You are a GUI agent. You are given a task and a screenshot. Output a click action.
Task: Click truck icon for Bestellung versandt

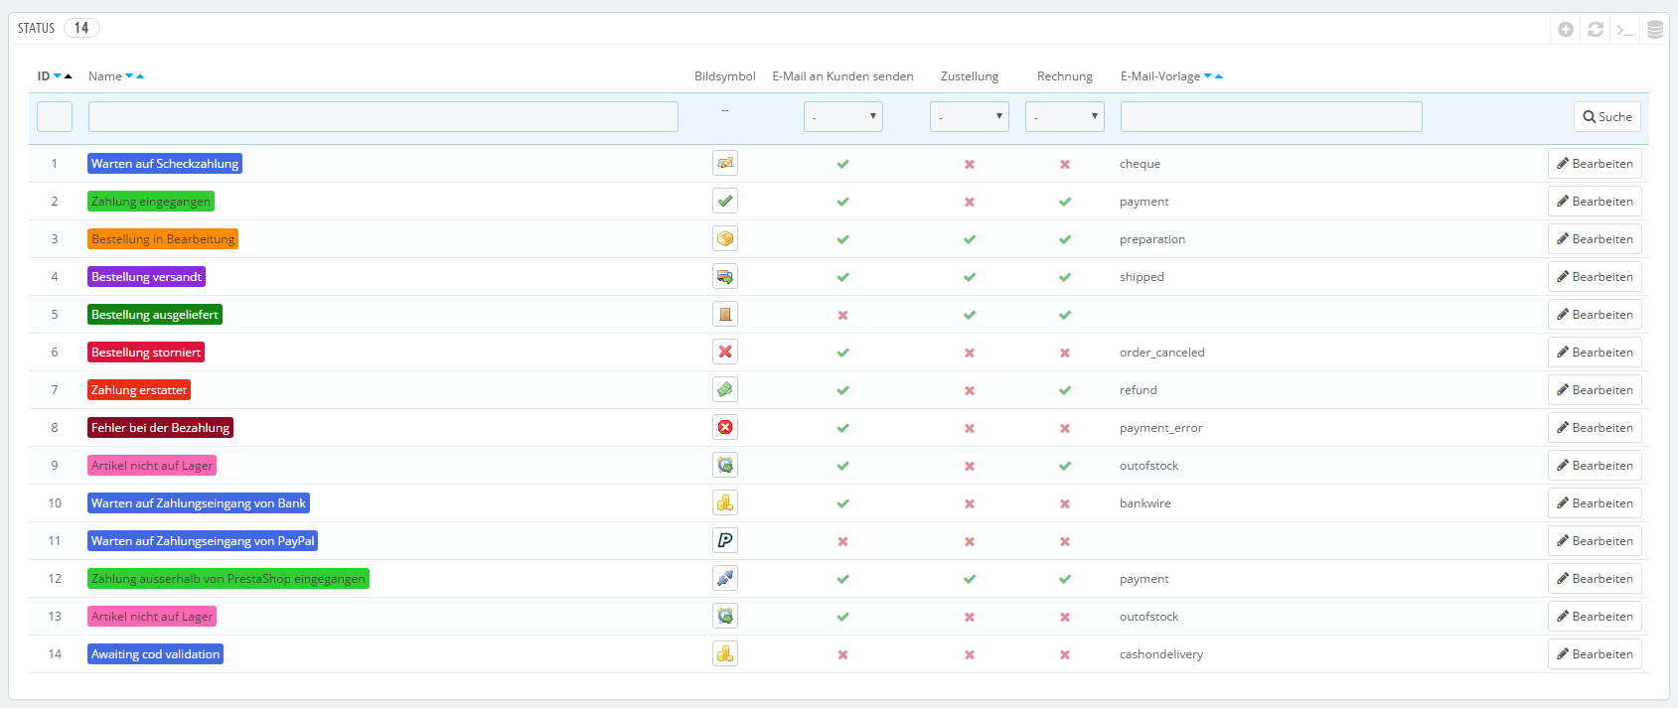[x=725, y=277]
